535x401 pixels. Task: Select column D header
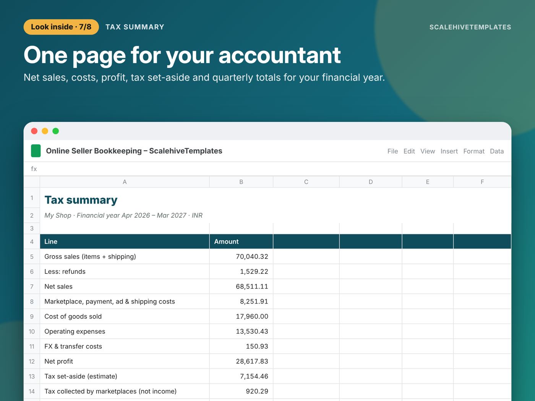pos(371,182)
